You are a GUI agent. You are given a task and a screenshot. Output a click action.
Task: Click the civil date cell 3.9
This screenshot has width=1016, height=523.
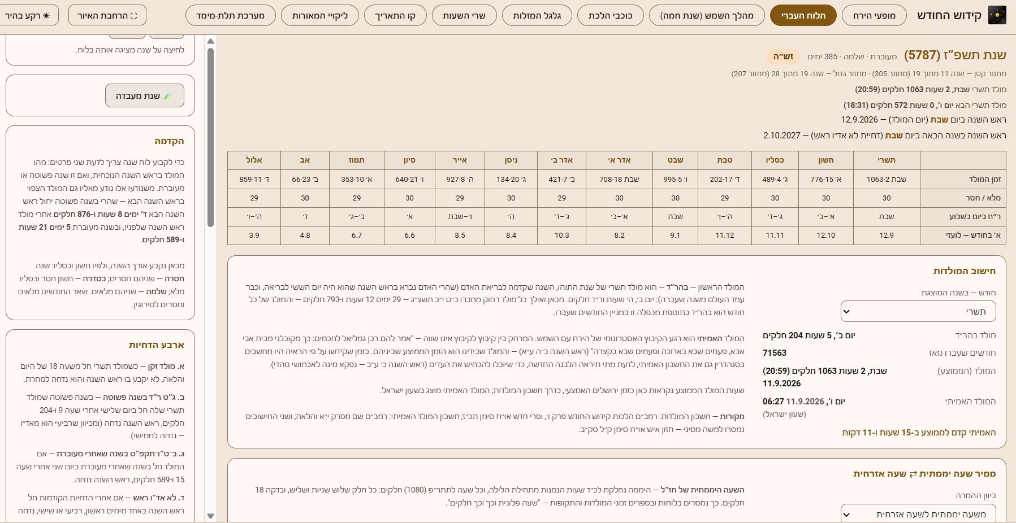[254, 235]
